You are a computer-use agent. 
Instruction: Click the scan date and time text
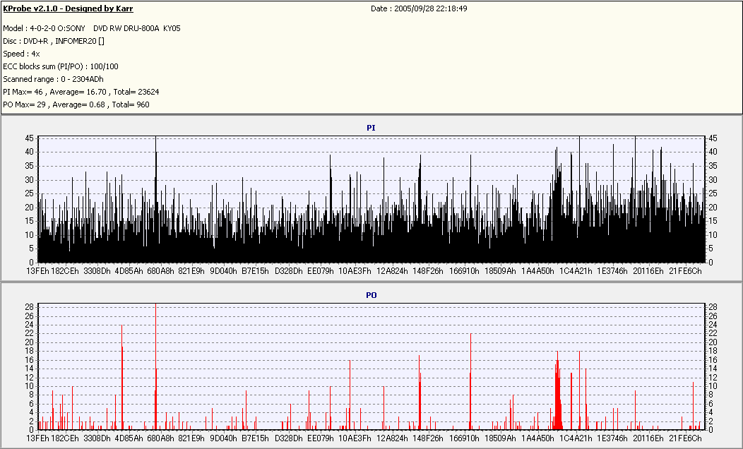419,9
